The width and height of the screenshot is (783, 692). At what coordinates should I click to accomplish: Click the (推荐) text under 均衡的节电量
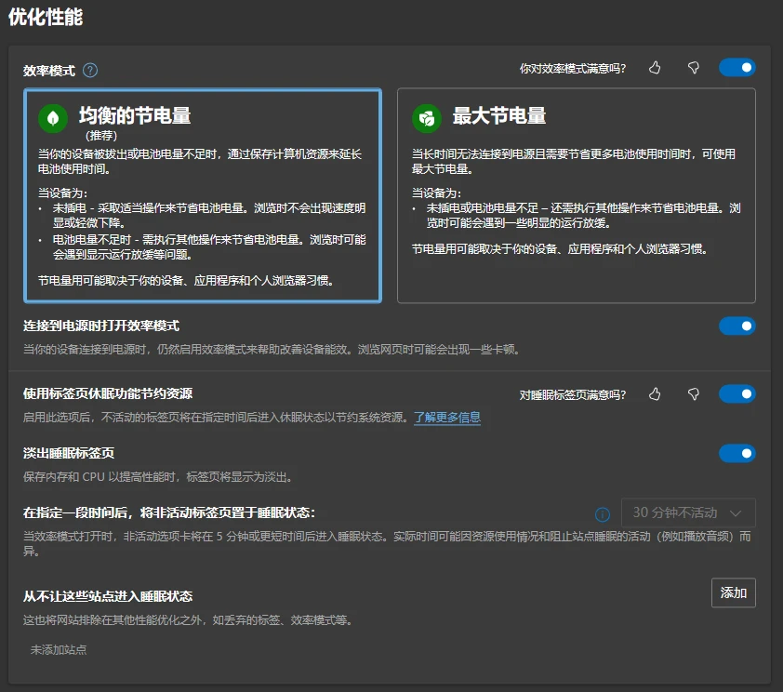point(101,135)
